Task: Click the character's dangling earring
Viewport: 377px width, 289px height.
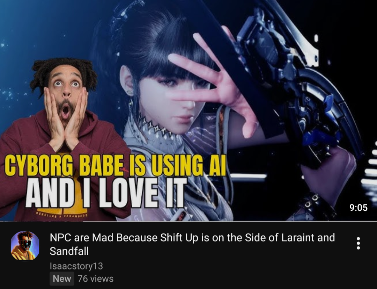Action: tap(131, 103)
